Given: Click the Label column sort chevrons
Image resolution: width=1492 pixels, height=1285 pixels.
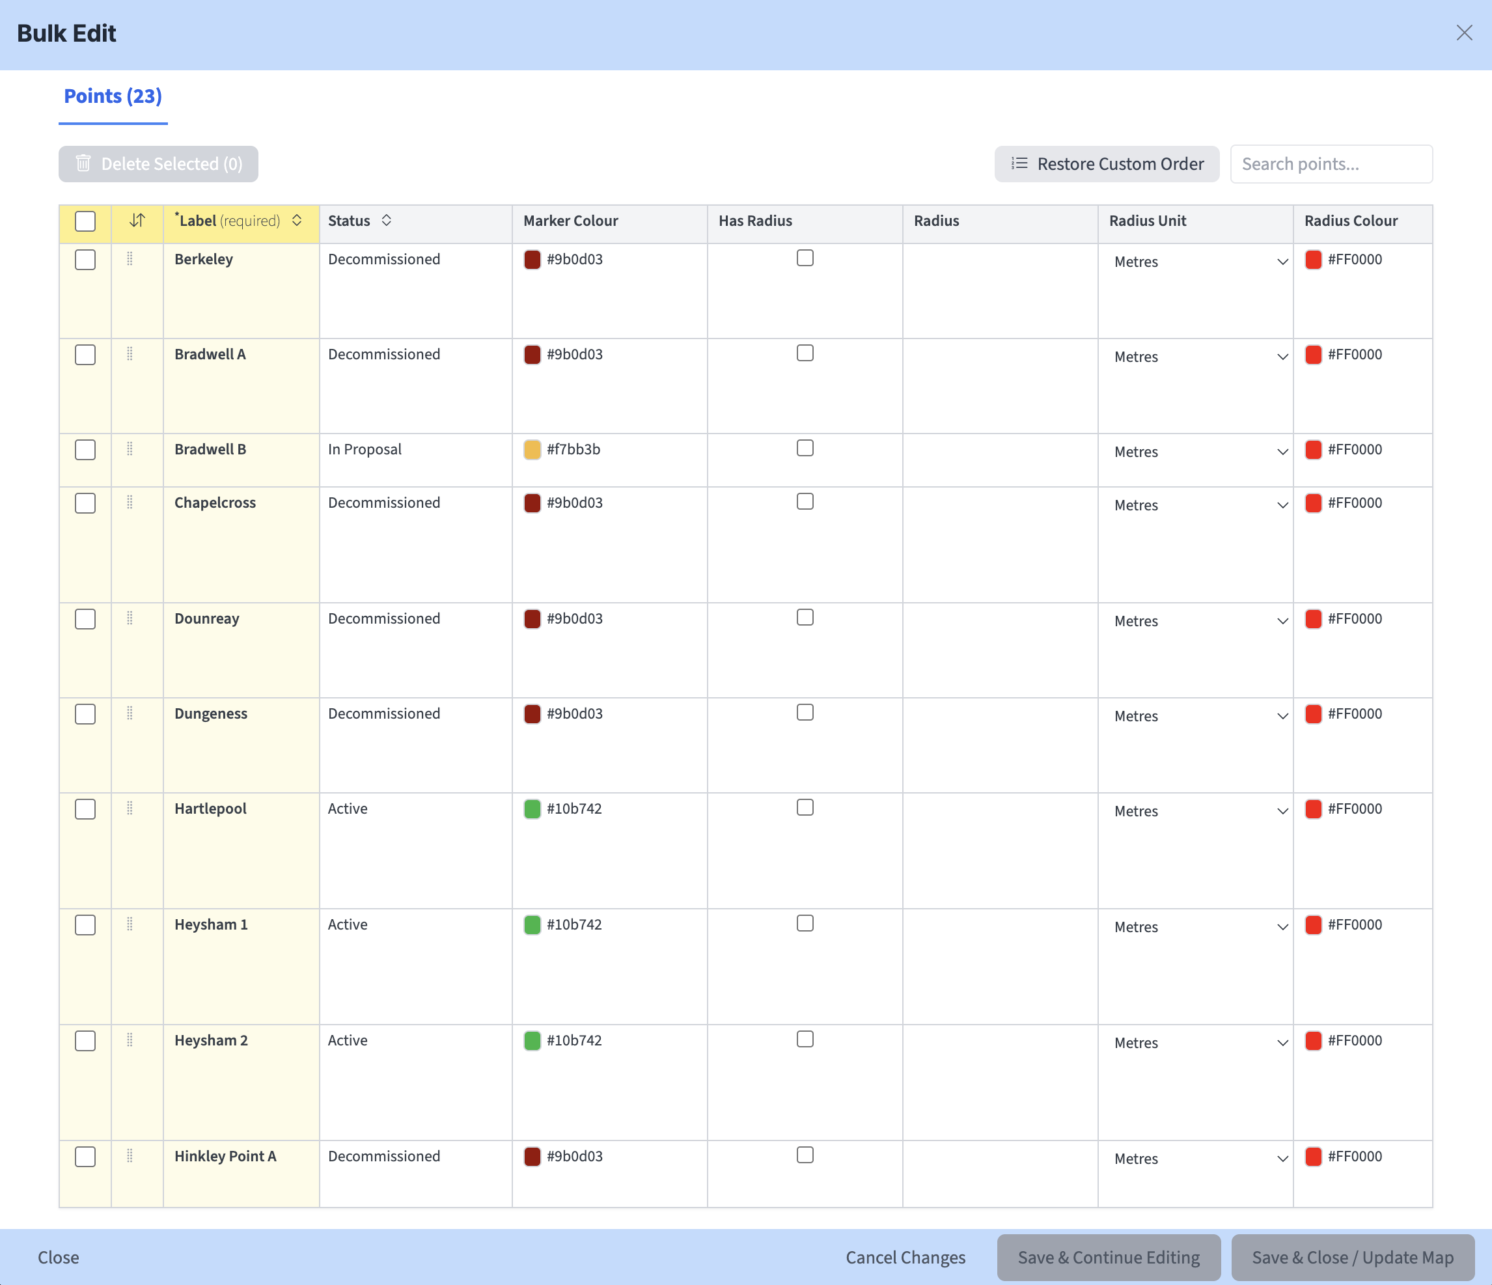Looking at the screenshot, I should (297, 221).
